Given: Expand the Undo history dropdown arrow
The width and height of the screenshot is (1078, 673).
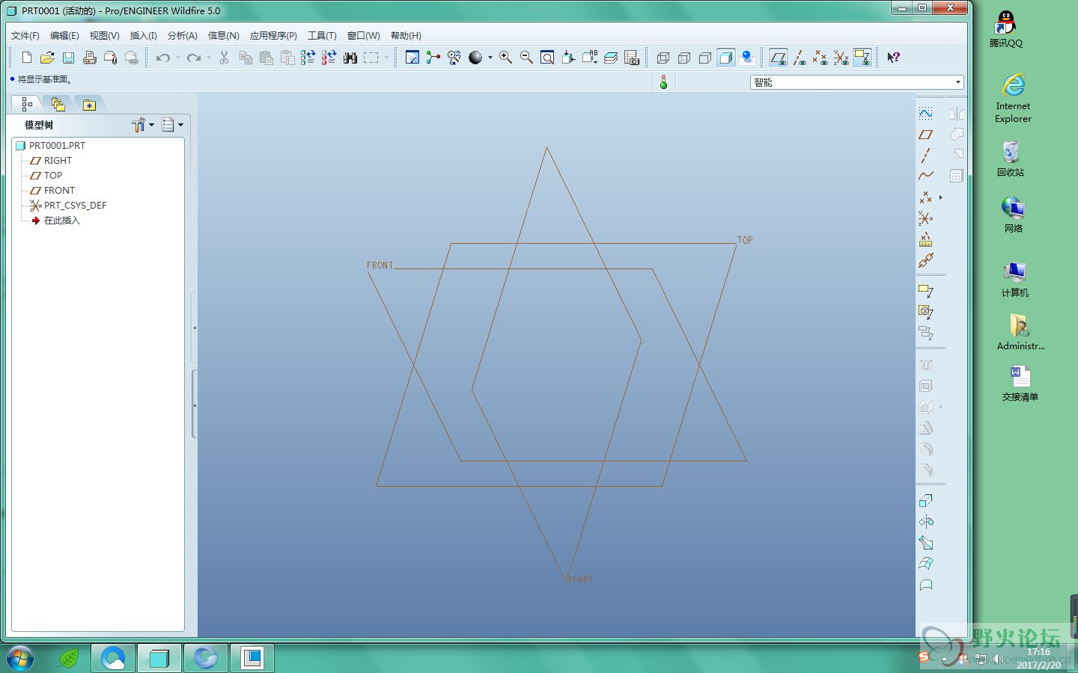Looking at the screenshot, I should 178,58.
